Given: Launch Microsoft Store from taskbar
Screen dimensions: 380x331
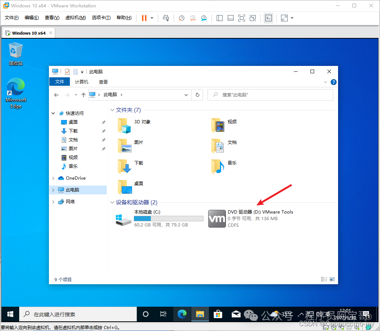Looking at the screenshot, I should tap(218, 314).
